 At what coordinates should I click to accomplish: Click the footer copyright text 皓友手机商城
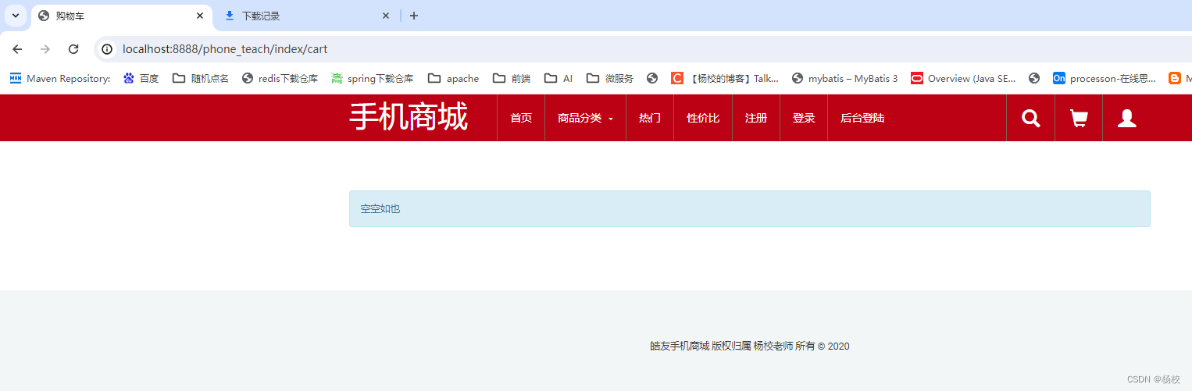750,346
